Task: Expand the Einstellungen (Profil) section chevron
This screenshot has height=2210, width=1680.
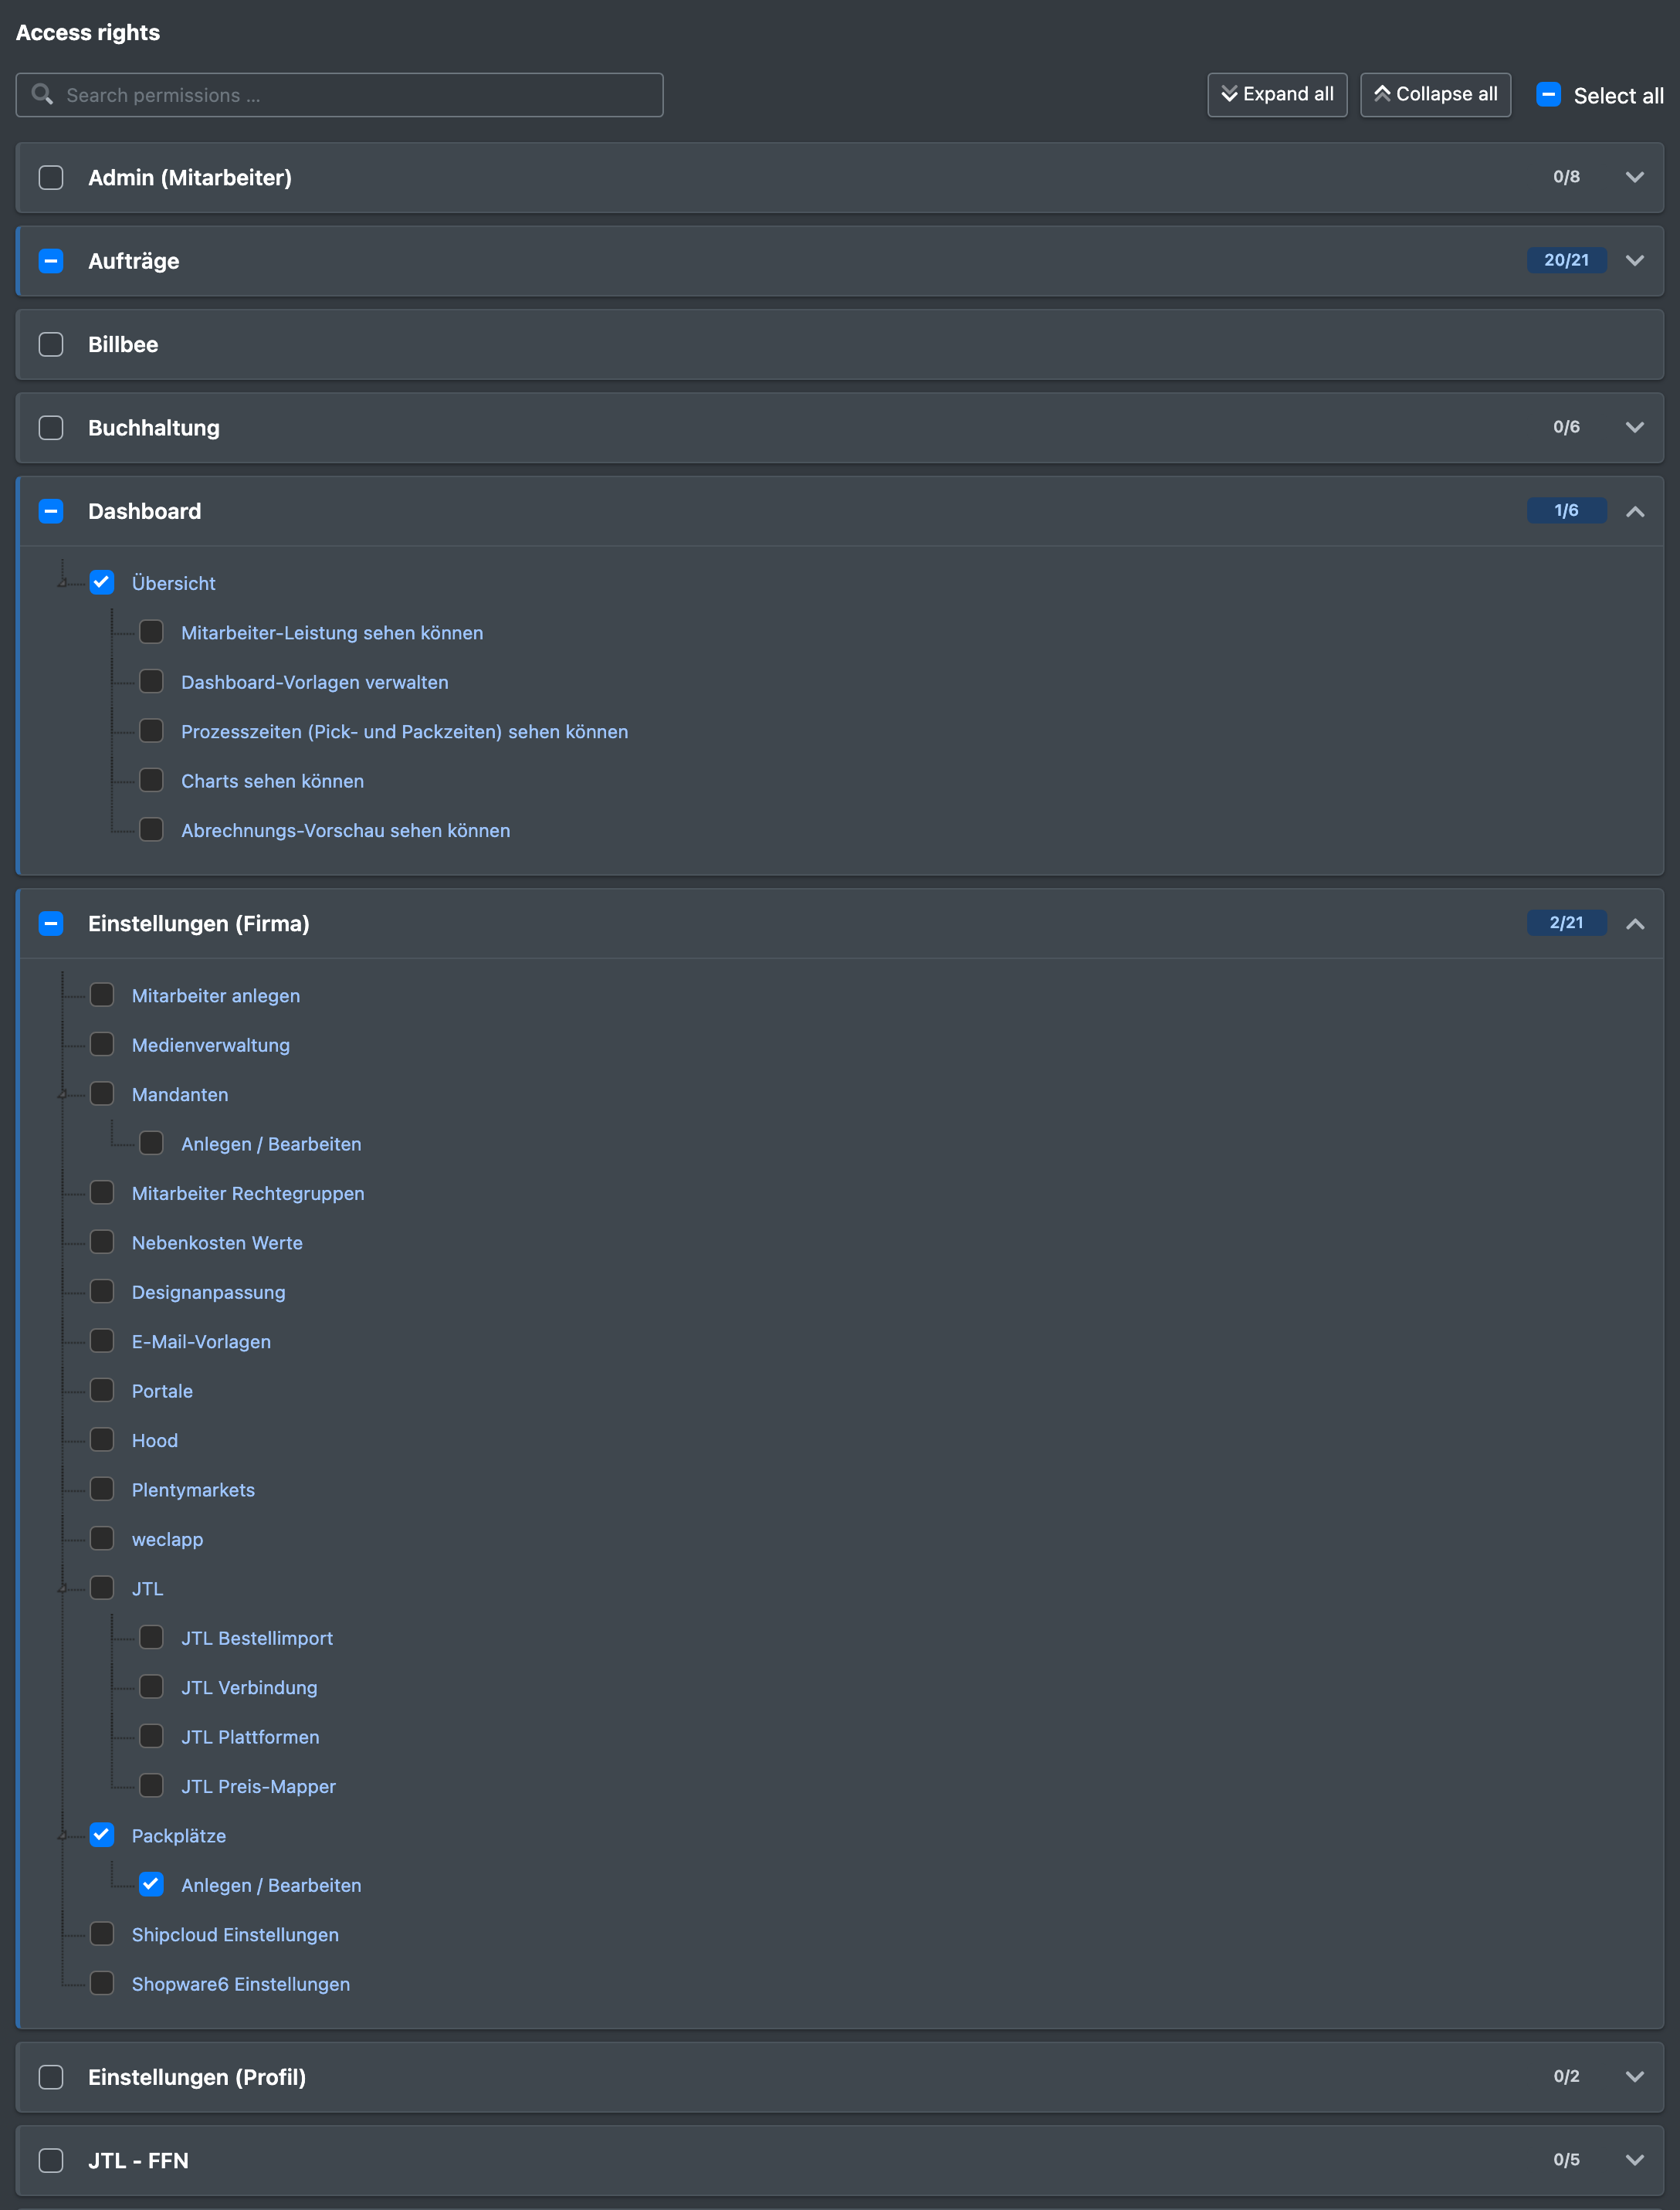Action: 1634,2076
